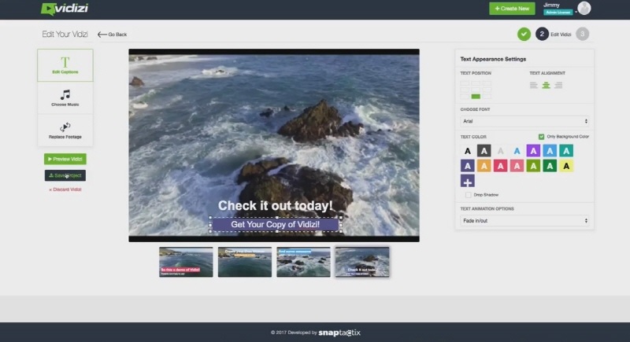This screenshot has width=630, height=342.
Task: Click Preview Vidizi button
Action: coord(65,159)
